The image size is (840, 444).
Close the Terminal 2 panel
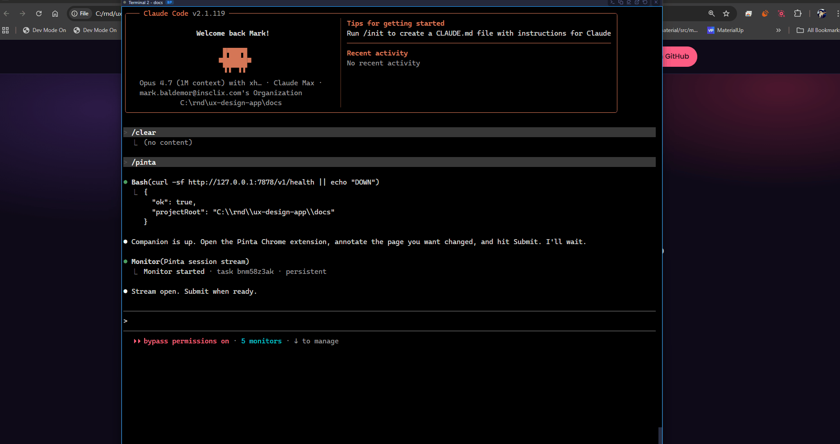click(x=656, y=2)
